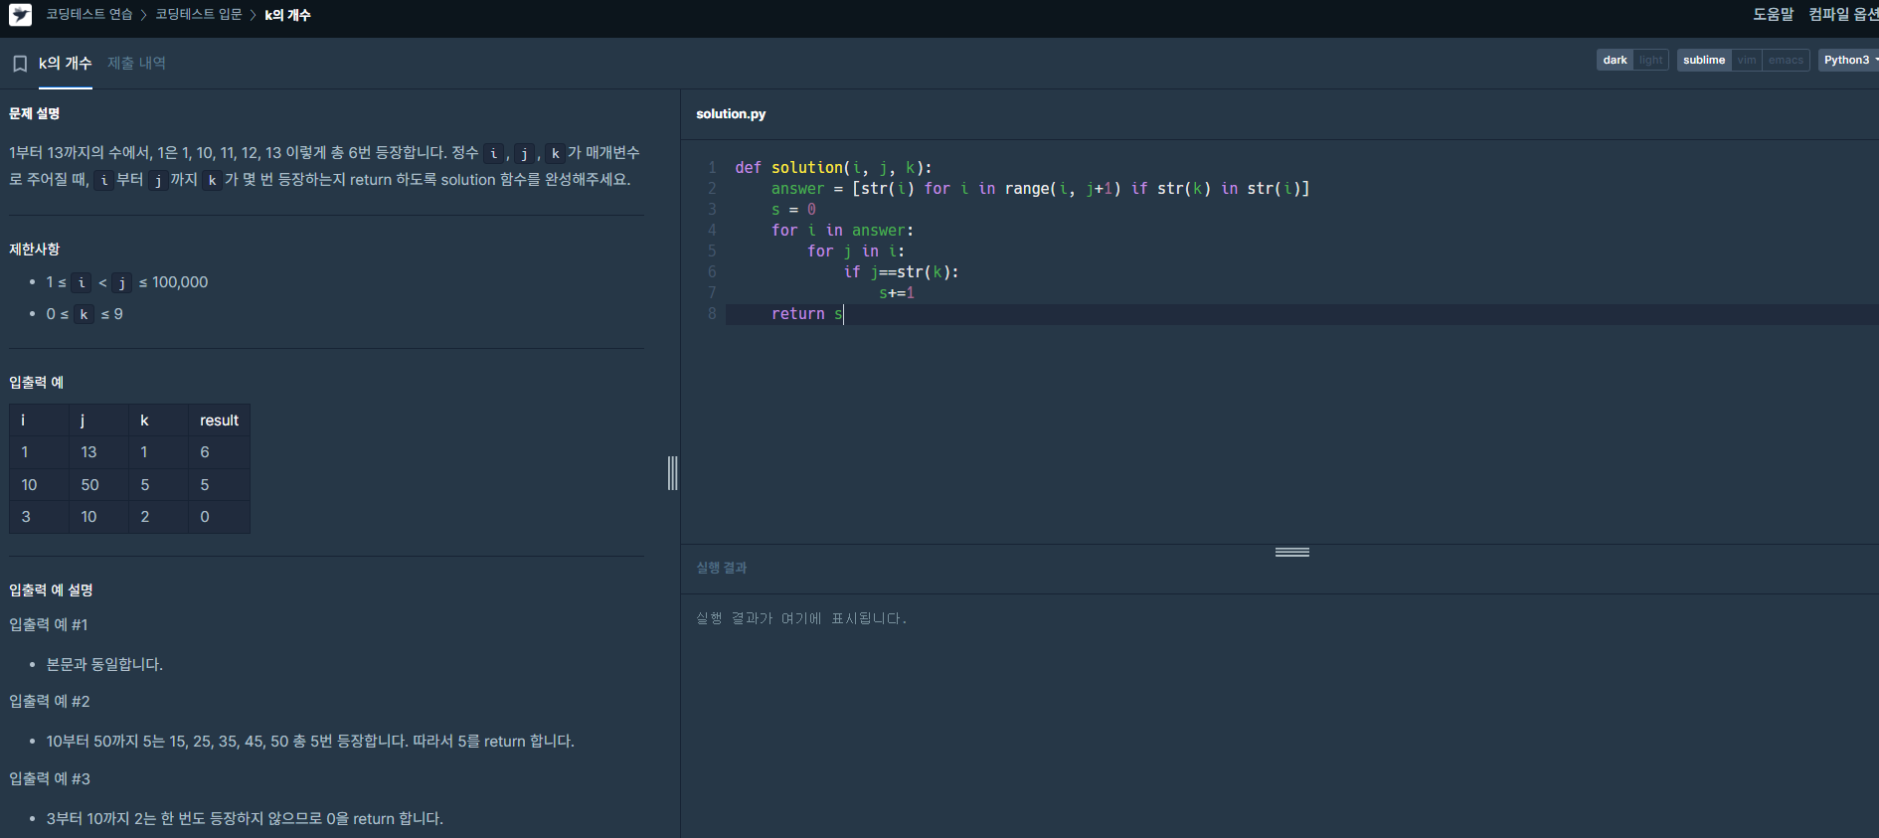
Task: Click the for i in answer: line
Action: pos(842,230)
